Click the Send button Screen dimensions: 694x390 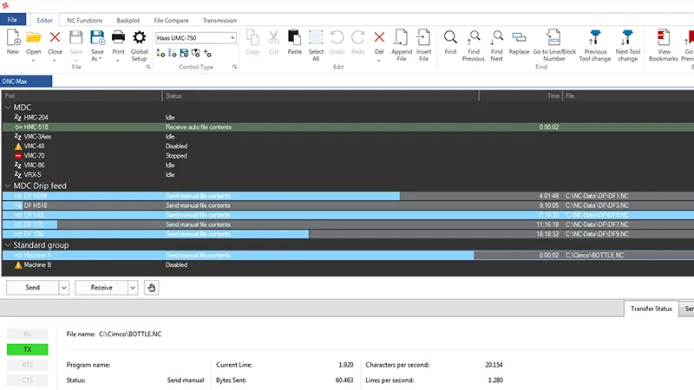click(32, 288)
